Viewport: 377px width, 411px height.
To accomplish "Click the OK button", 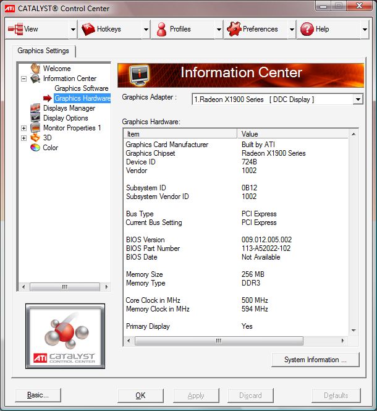I will 140,396.
